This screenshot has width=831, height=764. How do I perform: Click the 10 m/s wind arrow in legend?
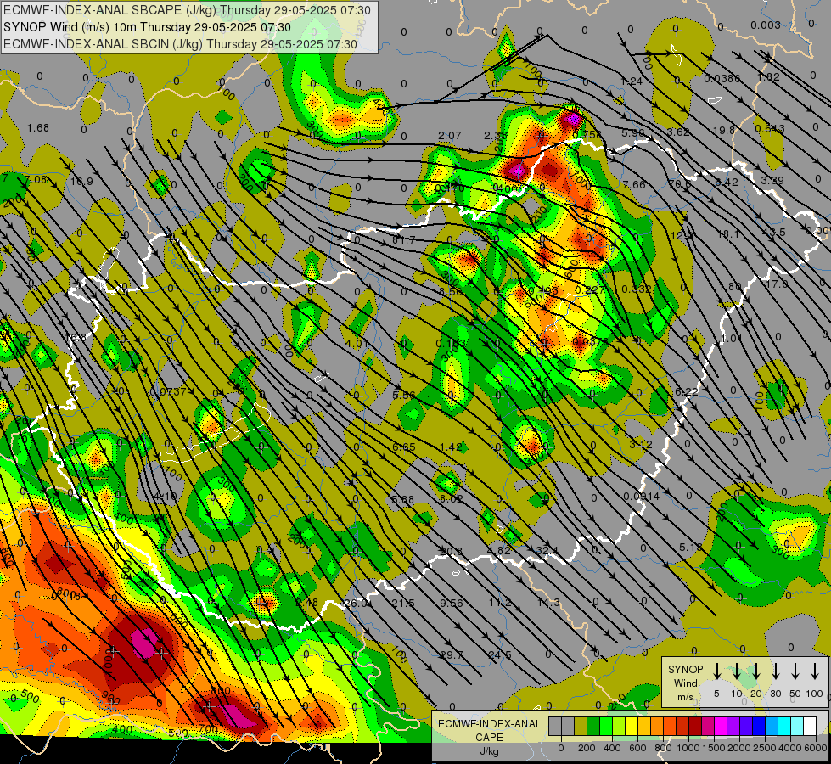(736, 671)
